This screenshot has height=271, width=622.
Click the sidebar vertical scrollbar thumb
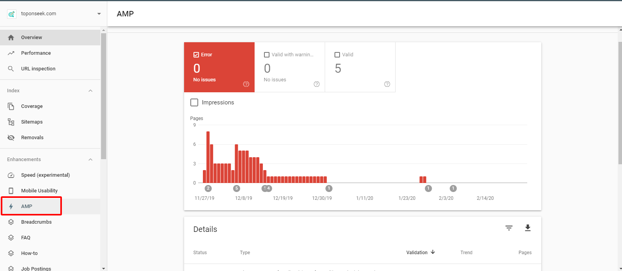coord(103,96)
